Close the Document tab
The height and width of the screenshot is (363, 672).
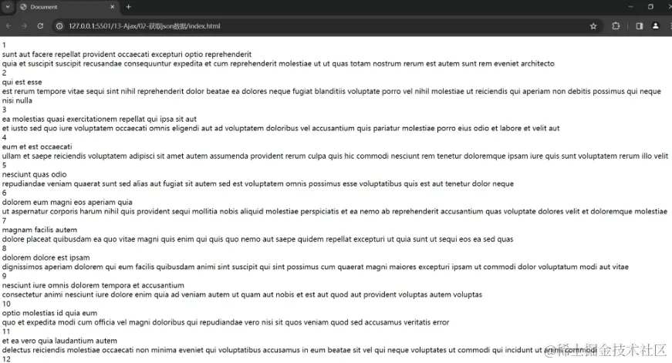click(113, 7)
